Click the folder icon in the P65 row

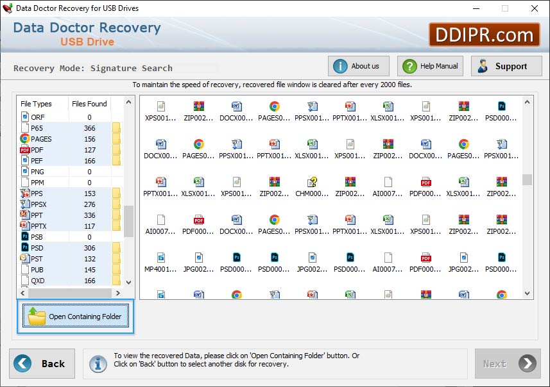pyautogui.click(x=116, y=128)
